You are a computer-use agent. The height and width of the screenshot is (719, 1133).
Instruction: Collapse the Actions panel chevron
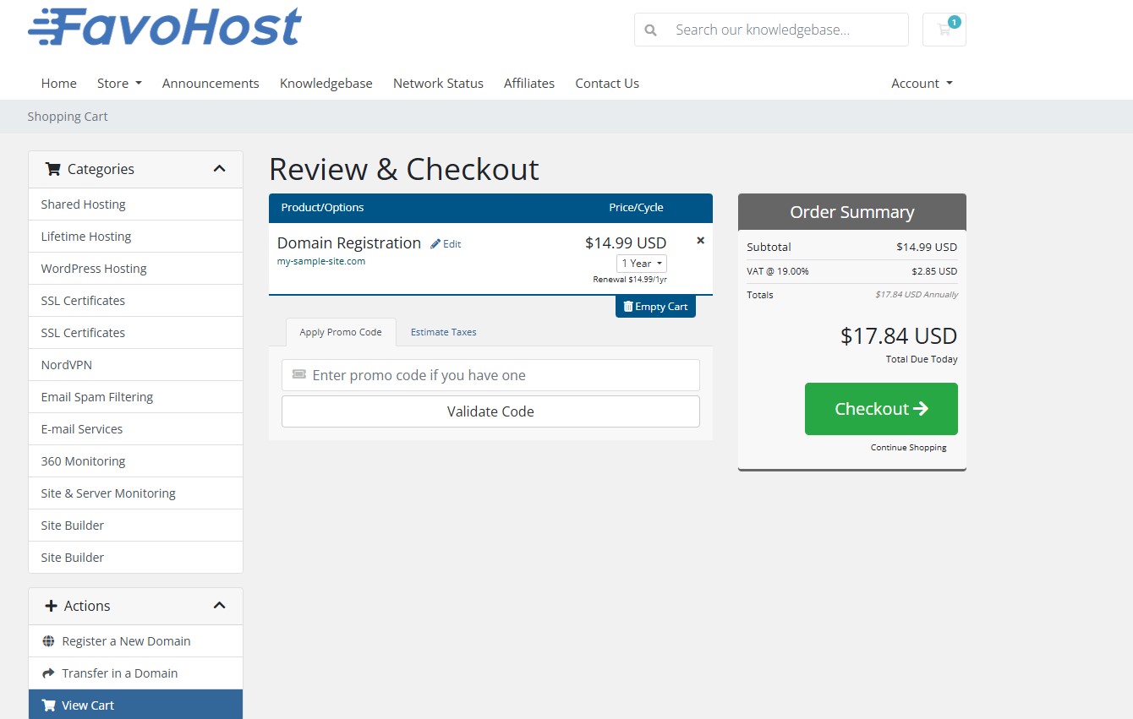[220, 606]
